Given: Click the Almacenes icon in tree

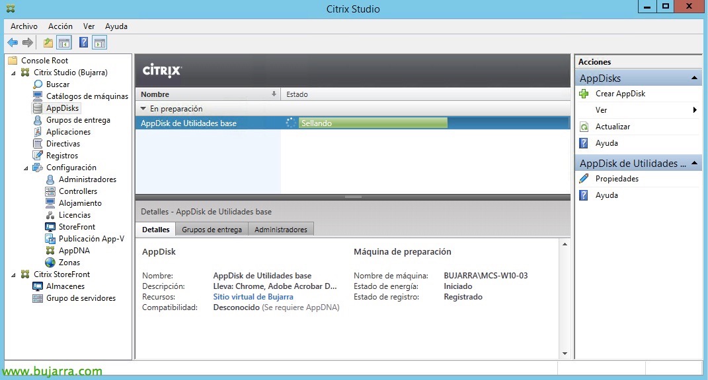Looking at the screenshot, I should 38,286.
